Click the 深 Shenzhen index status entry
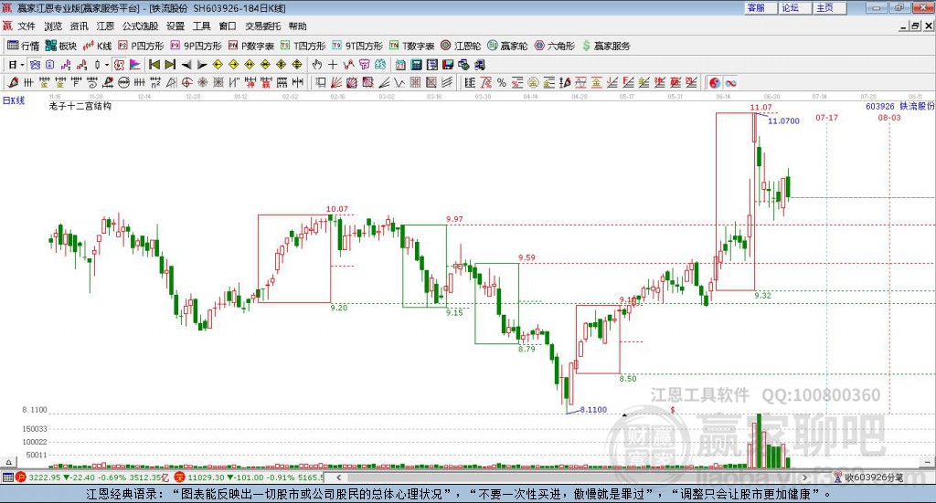 pyautogui.click(x=250, y=477)
